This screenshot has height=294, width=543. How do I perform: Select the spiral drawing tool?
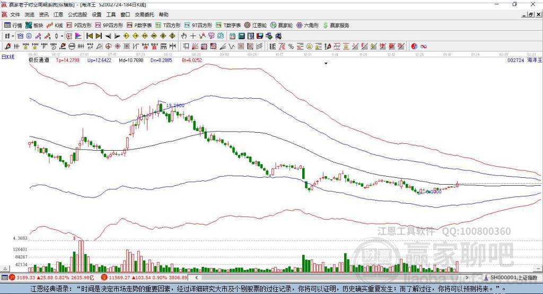(54, 47)
